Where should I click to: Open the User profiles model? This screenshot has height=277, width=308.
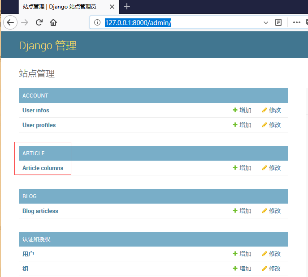[39, 125]
